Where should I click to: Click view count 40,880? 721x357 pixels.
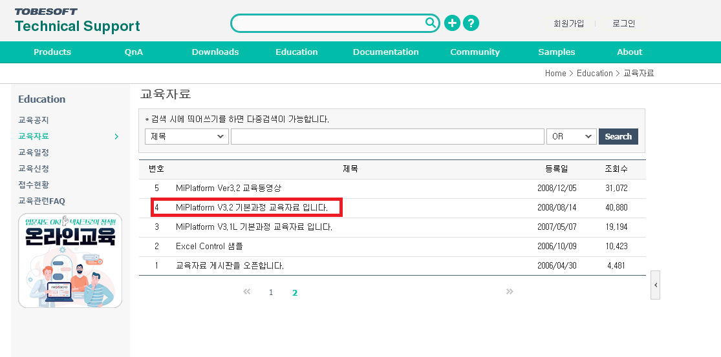pyautogui.click(x=616, y=207)
